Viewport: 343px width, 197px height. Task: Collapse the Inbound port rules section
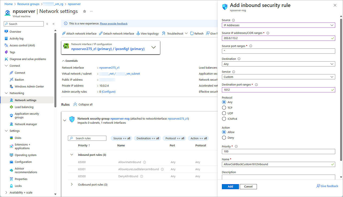[x=71, y=154]
